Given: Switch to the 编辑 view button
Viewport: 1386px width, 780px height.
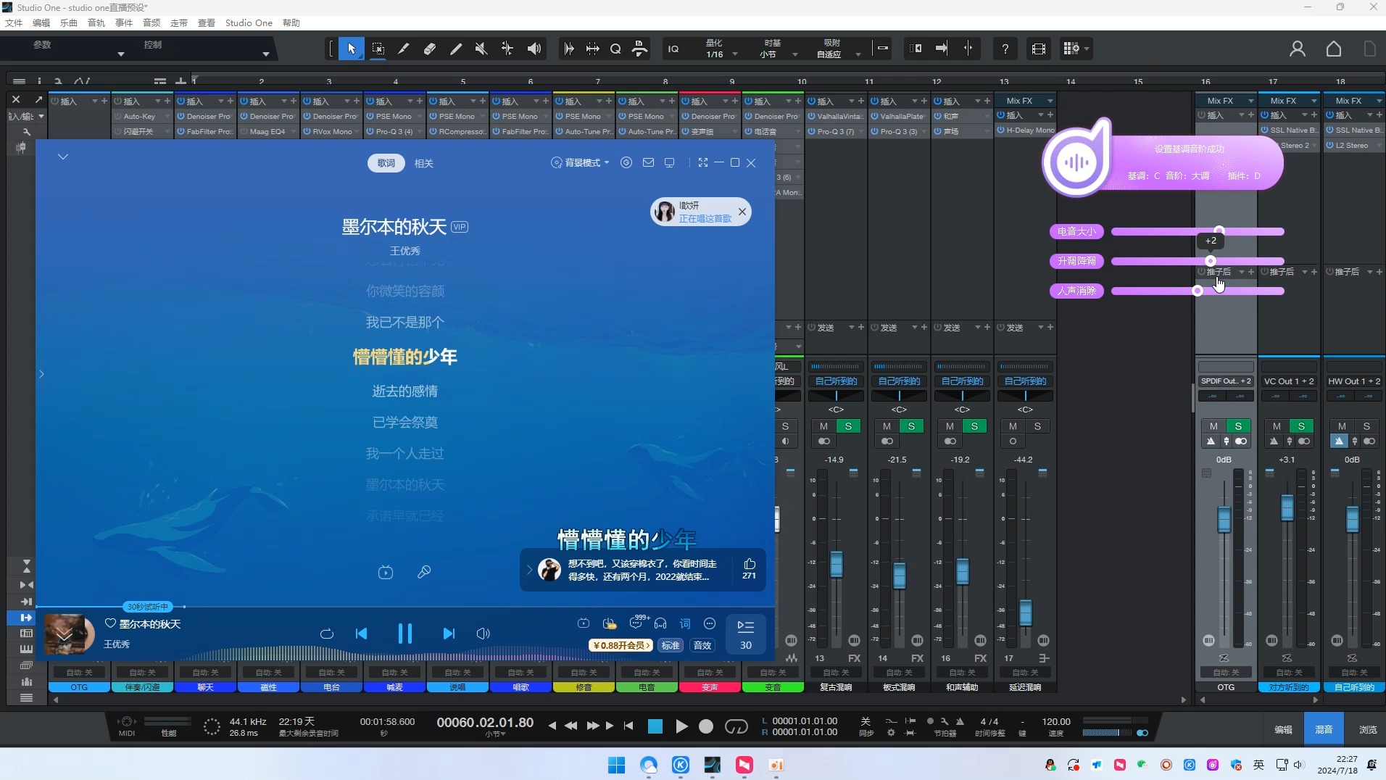Looking at the screenshot, I should (x=1284, y=730).
